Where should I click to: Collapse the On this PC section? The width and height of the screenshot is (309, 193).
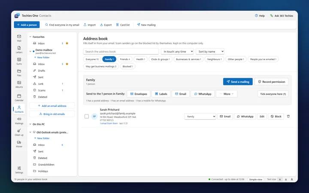(x=30, y=124)
